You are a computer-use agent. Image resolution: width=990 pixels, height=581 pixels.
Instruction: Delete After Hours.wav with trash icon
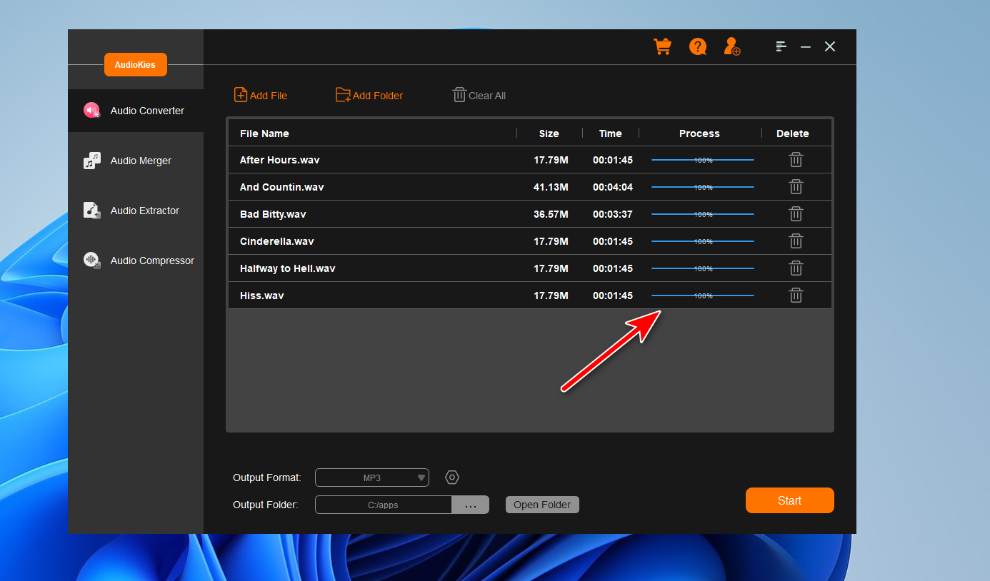click(x=796, y=160)
